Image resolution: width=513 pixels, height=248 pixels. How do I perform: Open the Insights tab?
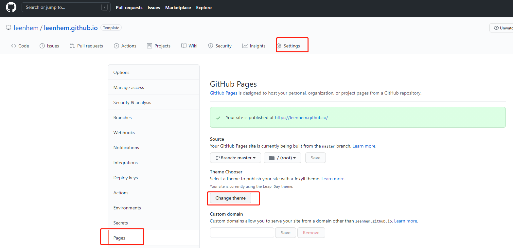254,46
